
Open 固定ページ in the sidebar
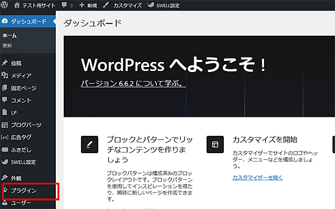click(23, 88)
